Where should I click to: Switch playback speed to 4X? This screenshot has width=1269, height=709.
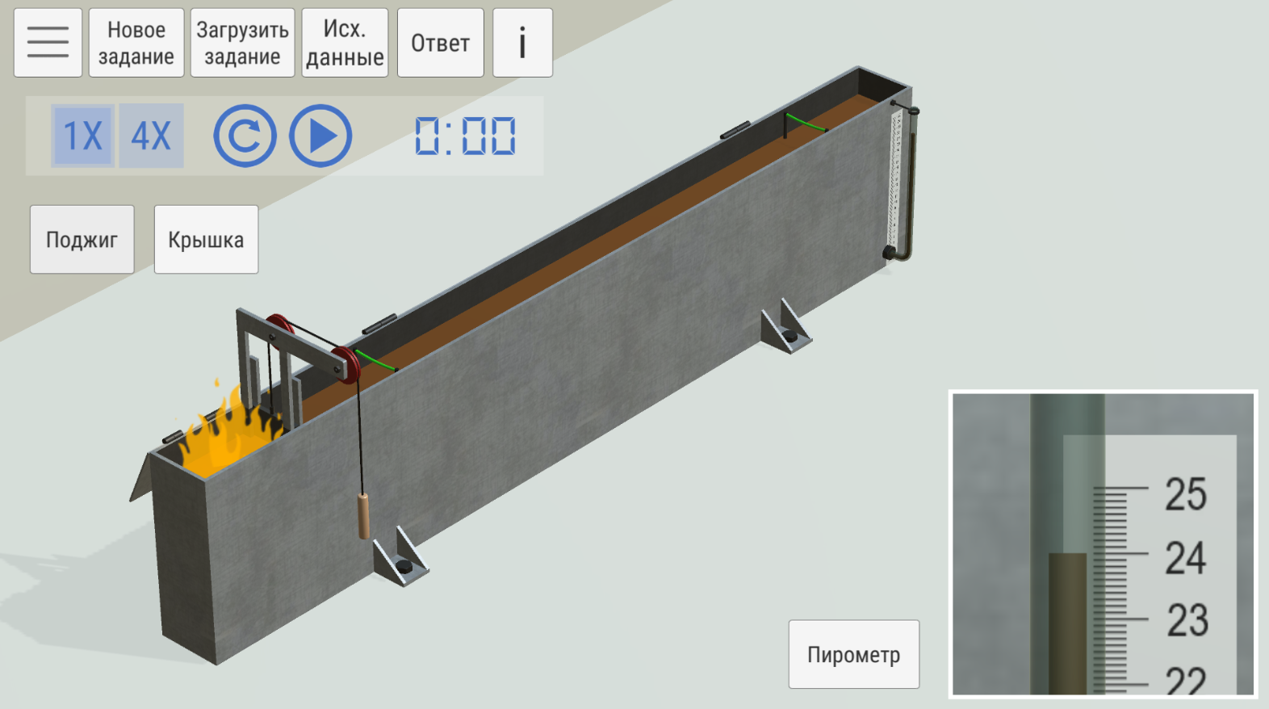151,136
